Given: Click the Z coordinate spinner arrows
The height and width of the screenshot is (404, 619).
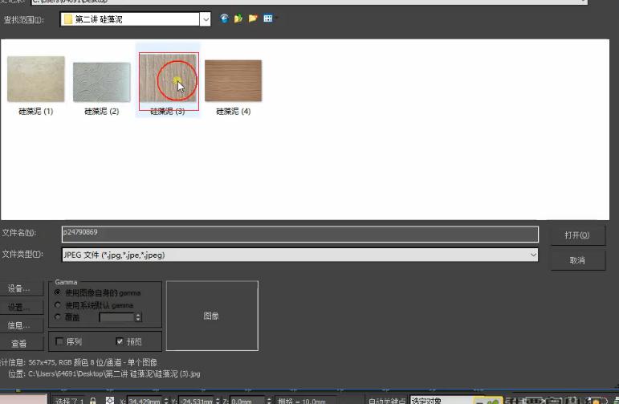Looking at the screenshot, I should [269, 401].
